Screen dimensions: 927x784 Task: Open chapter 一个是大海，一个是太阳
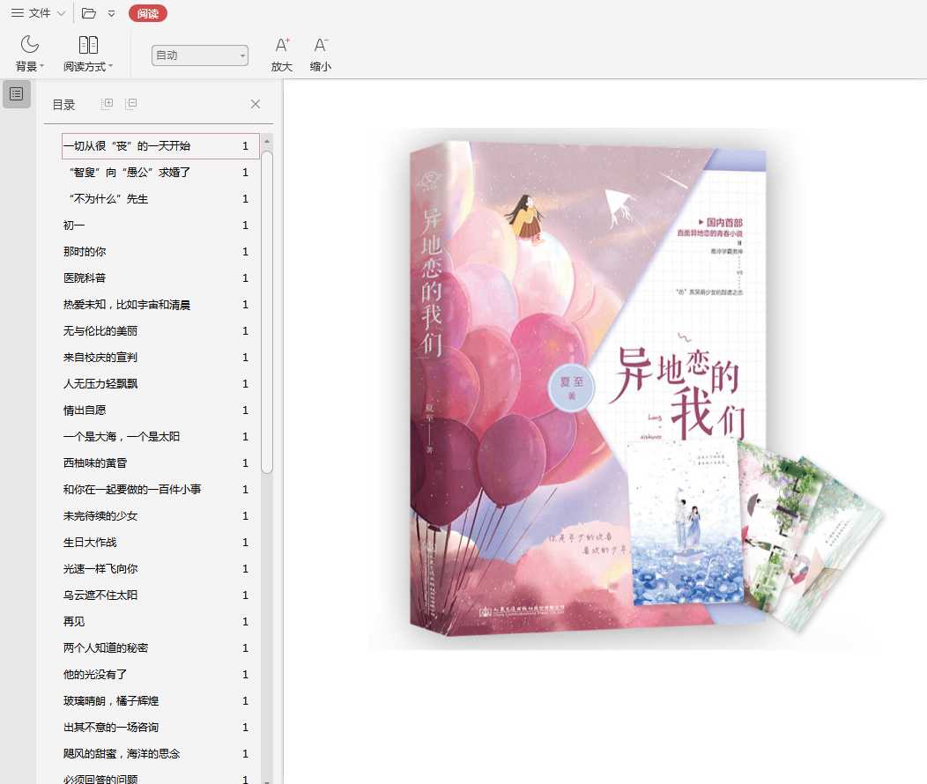(160, 437)
